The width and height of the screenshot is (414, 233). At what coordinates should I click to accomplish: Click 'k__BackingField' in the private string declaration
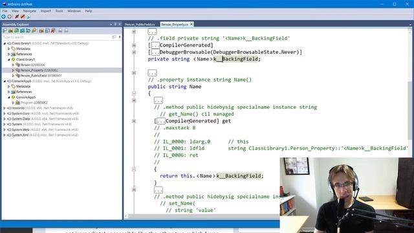coord(235,59)
